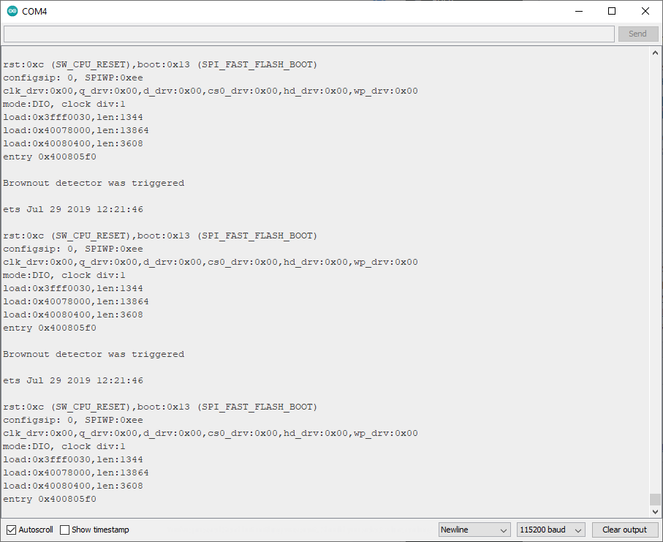Screen dimensions: 663x542
Task: Click the scrollbar up arrow in the output
Action: [x=654, y=53]
